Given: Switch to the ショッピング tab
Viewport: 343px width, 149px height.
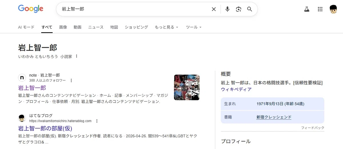Looking at the screenshot, I should [136, 27].
